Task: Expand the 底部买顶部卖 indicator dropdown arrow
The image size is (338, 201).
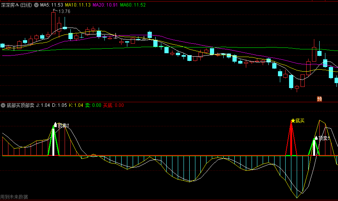Action: (x=3, y=105)
